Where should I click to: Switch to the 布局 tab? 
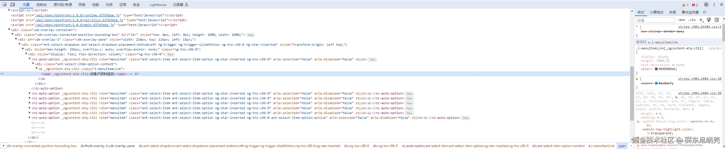pyautogui.click(x=672, y=12)
